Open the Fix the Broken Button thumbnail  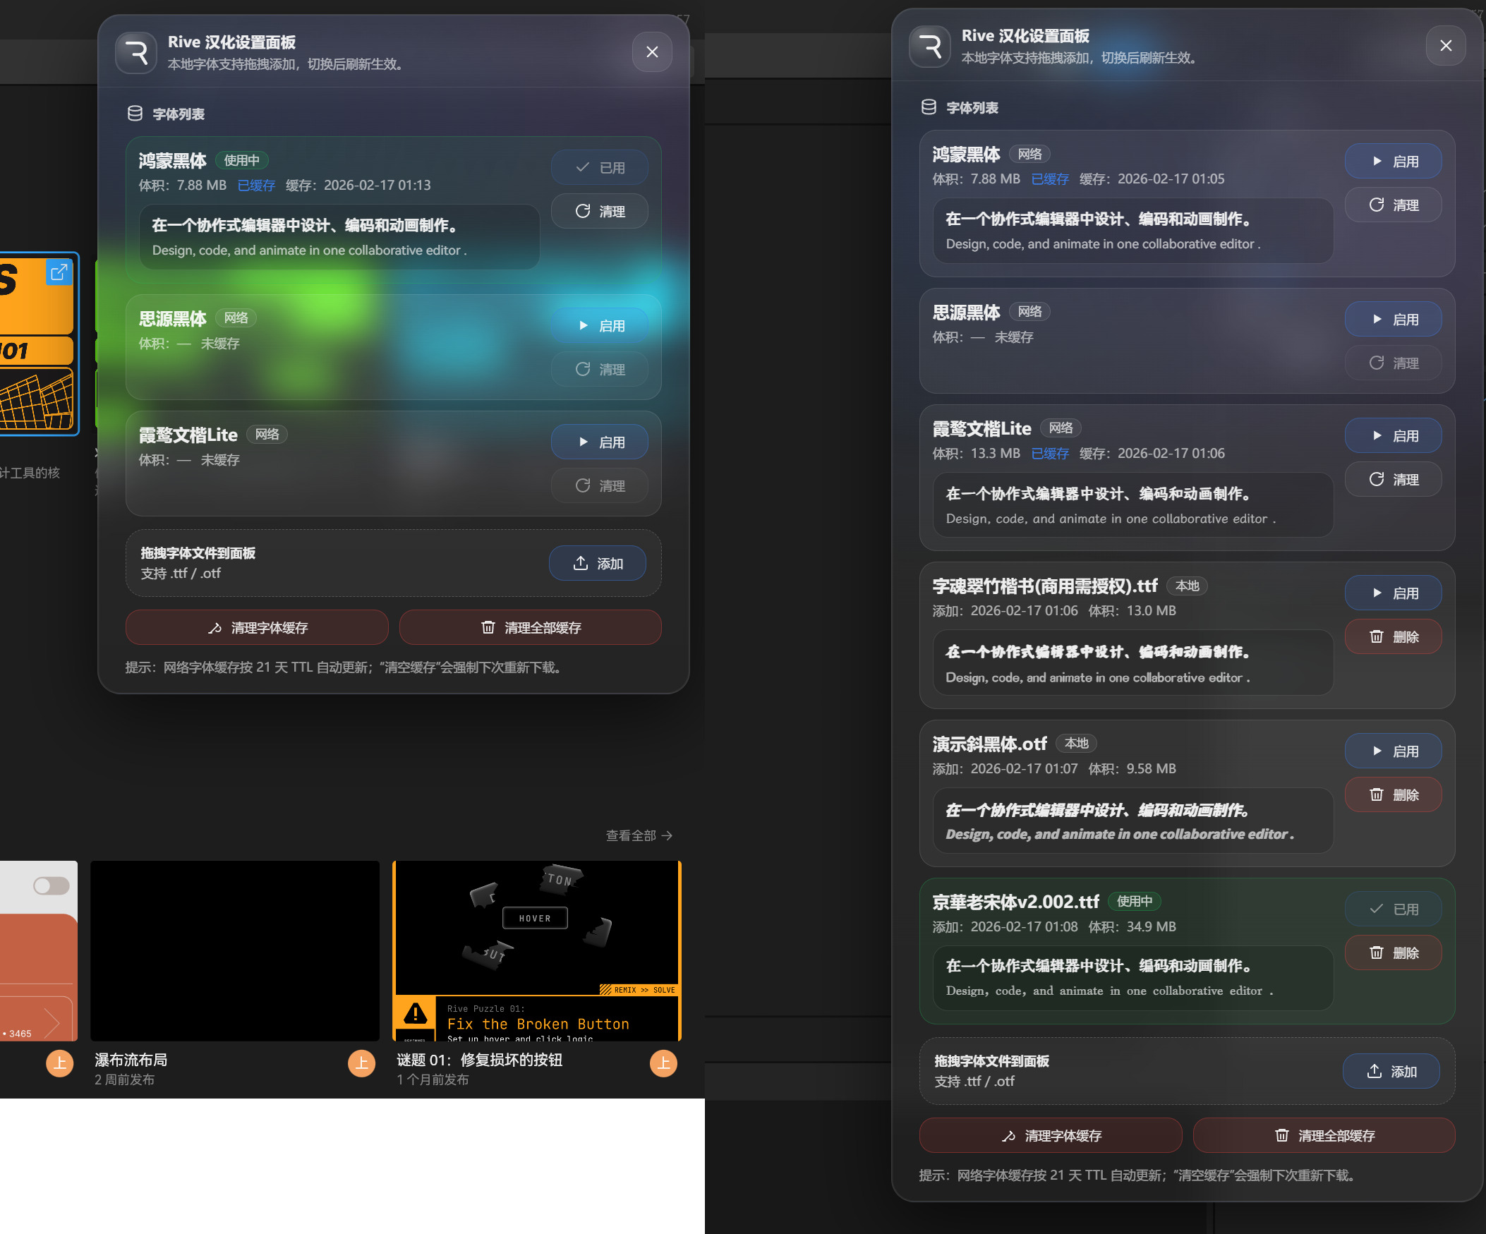click(536, 950)
